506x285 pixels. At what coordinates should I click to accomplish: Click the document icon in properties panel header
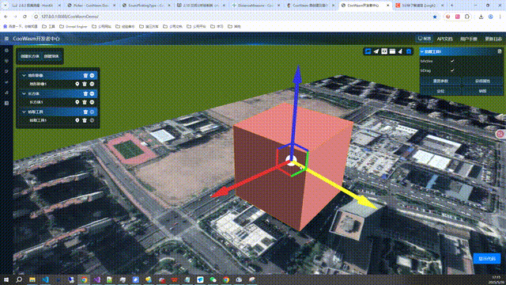(500, 51)
